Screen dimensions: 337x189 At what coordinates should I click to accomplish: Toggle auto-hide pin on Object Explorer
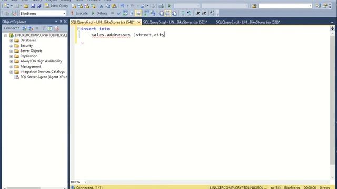(61, 22)
